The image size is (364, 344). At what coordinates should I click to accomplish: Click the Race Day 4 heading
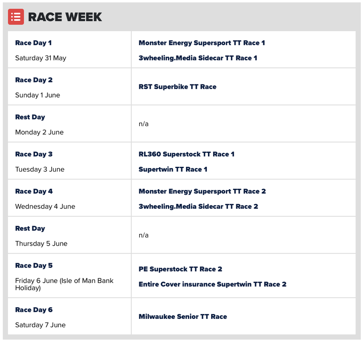[34, 192]
